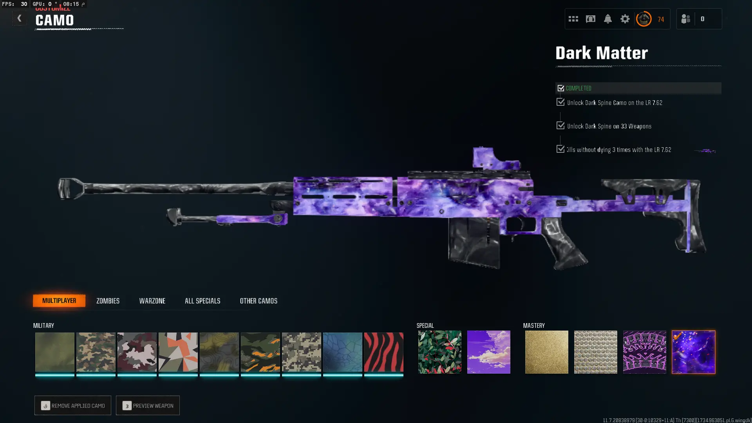
Task: Select the Dark Matter mastery camo
Action: 693,352
